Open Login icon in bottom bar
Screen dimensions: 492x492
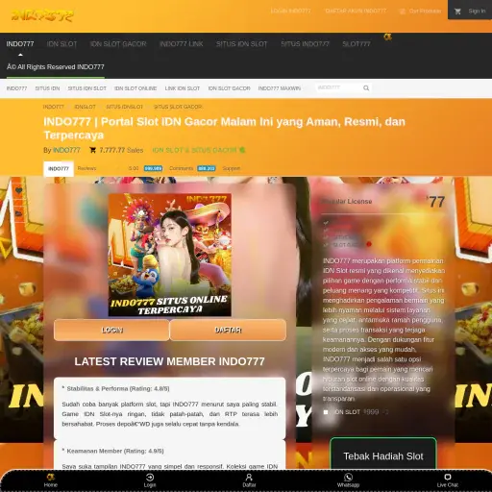point(150,478)
